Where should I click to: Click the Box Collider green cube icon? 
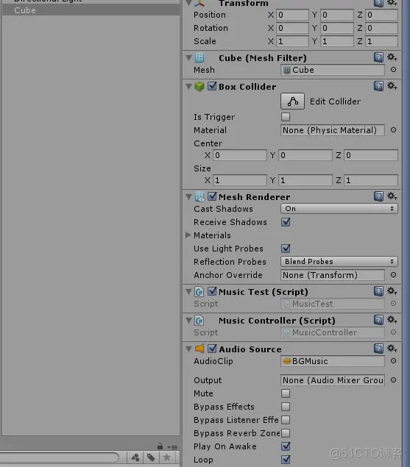199,87
